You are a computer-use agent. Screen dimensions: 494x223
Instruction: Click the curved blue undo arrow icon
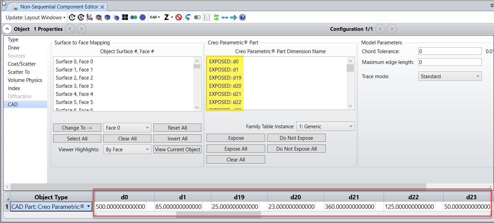click(188, 17)
